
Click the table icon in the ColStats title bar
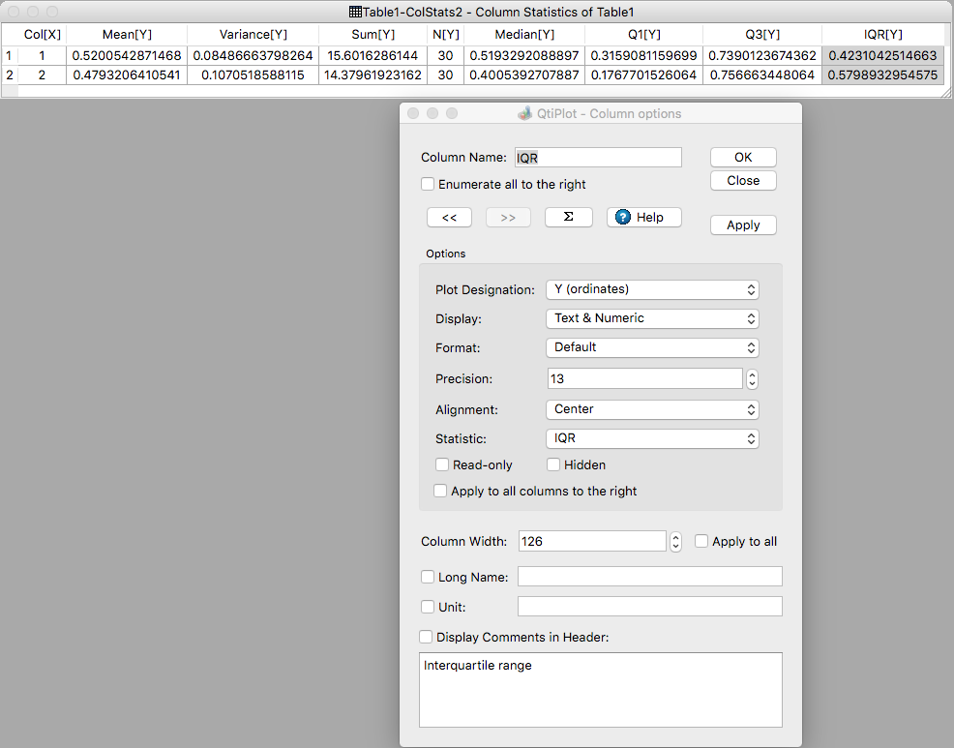[354, 13]
